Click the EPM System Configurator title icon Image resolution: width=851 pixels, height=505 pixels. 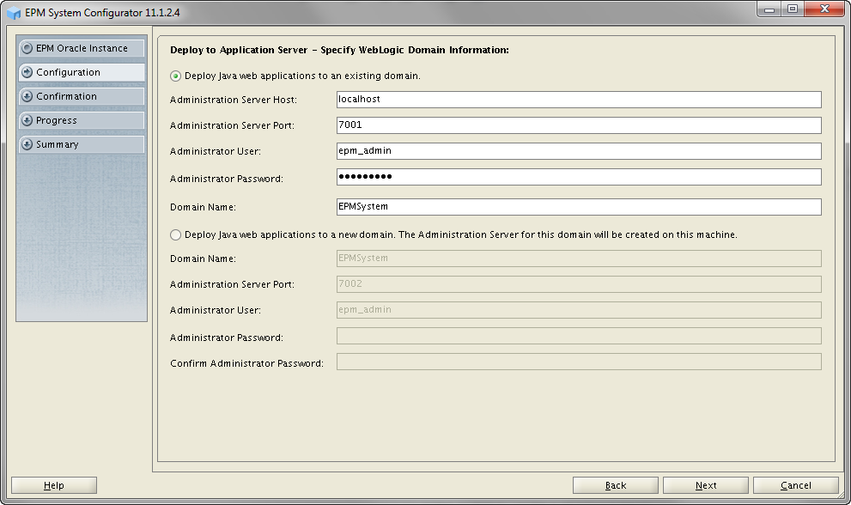[x=14, y=13]
